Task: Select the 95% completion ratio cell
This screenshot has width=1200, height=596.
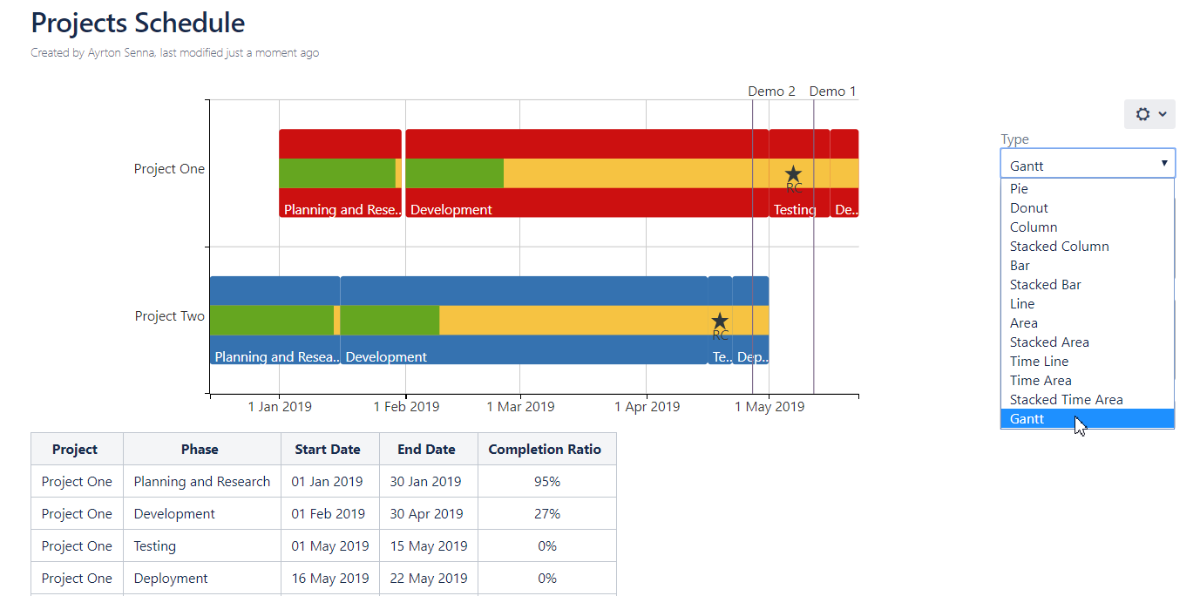Action: pos(547,481)
